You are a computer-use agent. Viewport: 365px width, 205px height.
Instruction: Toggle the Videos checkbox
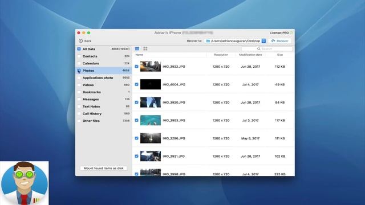click(x=79, y=85)
